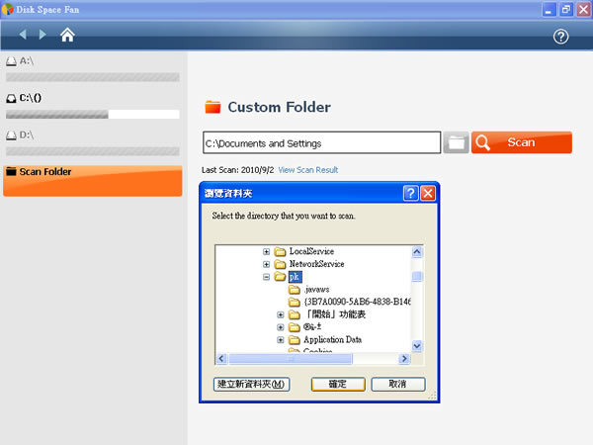Go forward with the right arrow icon
The height and width of the screenshot is (445, 593).
point(42,35)
